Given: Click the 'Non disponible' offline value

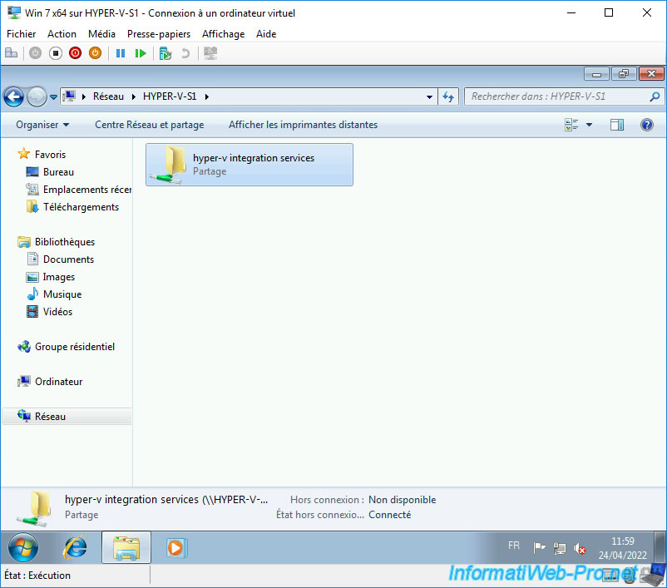Looking at the screenshot, I should click(x=402, y=500).
